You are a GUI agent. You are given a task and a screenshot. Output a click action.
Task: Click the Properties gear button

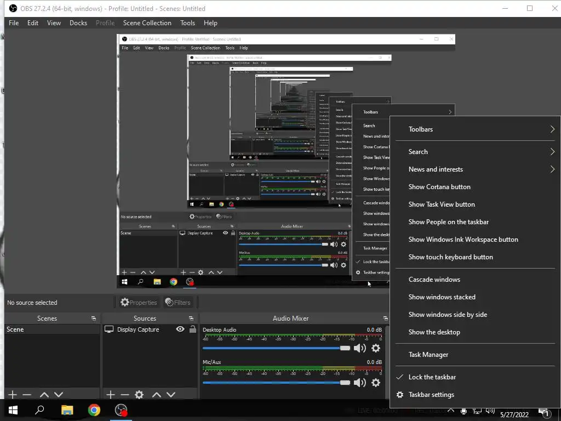(139, 303)
